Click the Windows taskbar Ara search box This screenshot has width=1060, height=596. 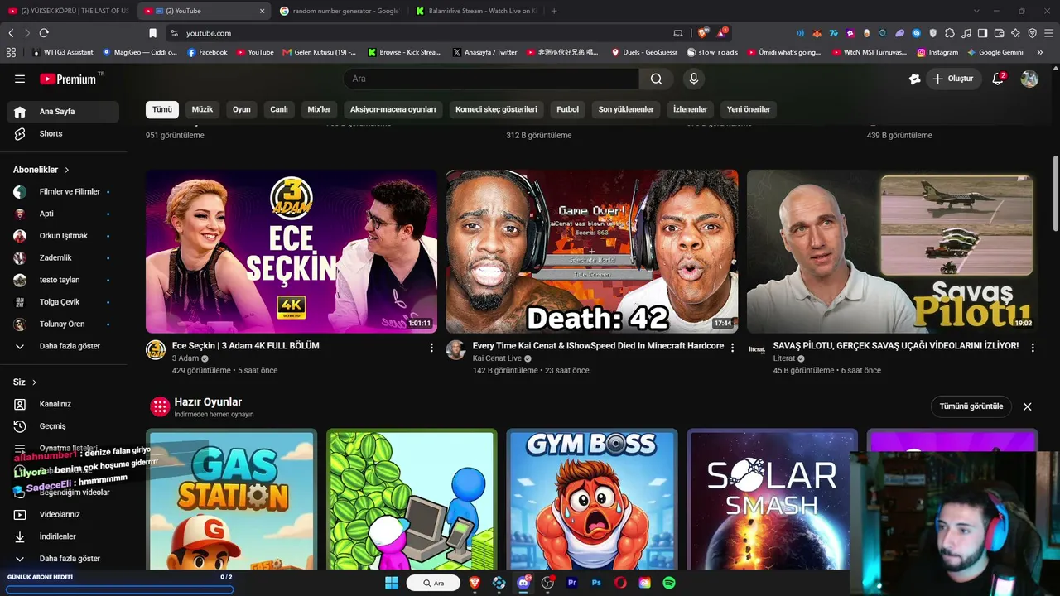tap(433, 583)
